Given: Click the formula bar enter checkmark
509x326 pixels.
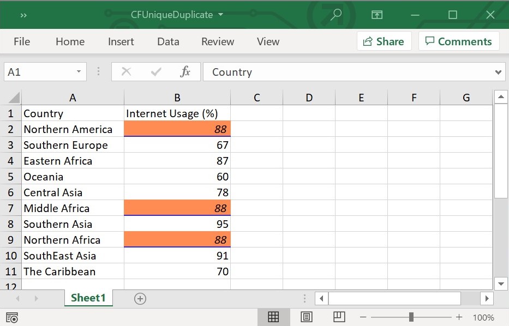Looking at the screenshot, I should click(x=156, y=72).
